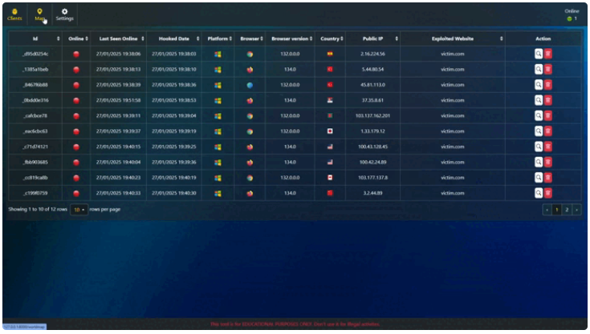Go to page 2 of results

click(x=567, y=210)
